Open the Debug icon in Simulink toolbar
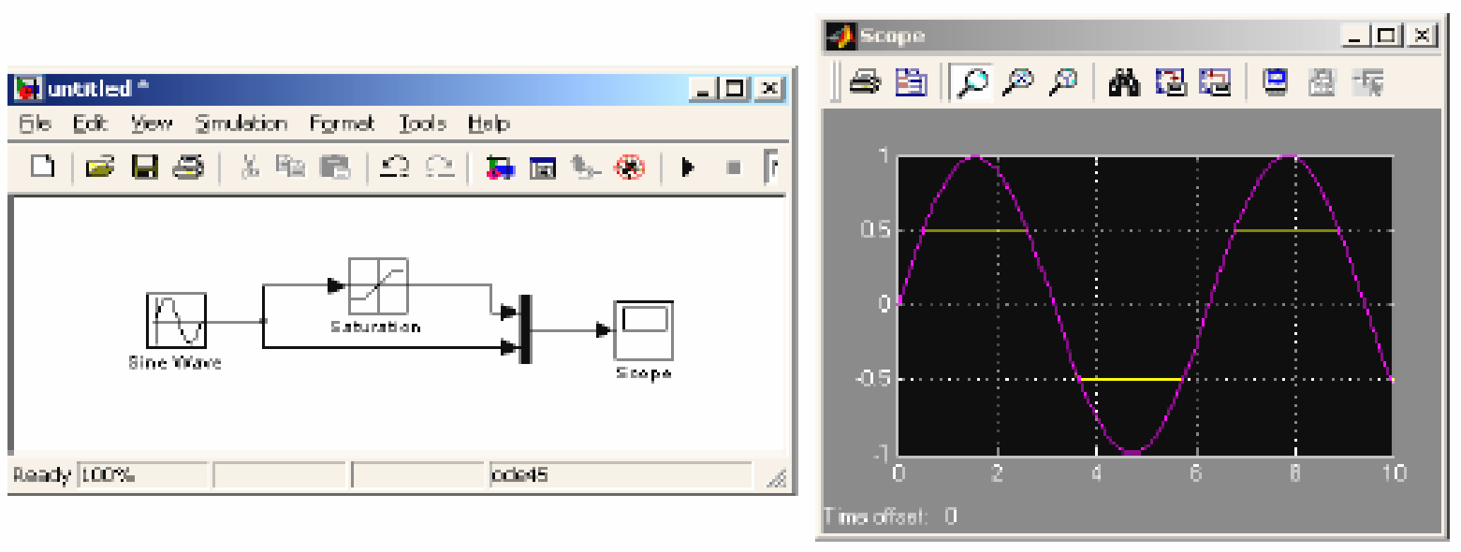The image size is (1461, 552). click(x=630, y=167)
